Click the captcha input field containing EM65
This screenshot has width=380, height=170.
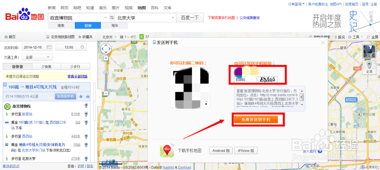(245, 79)
